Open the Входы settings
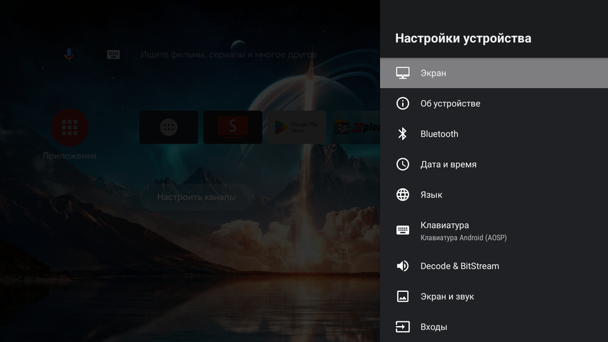This screenshot has width=608, height=342. [x=494, y=327]
